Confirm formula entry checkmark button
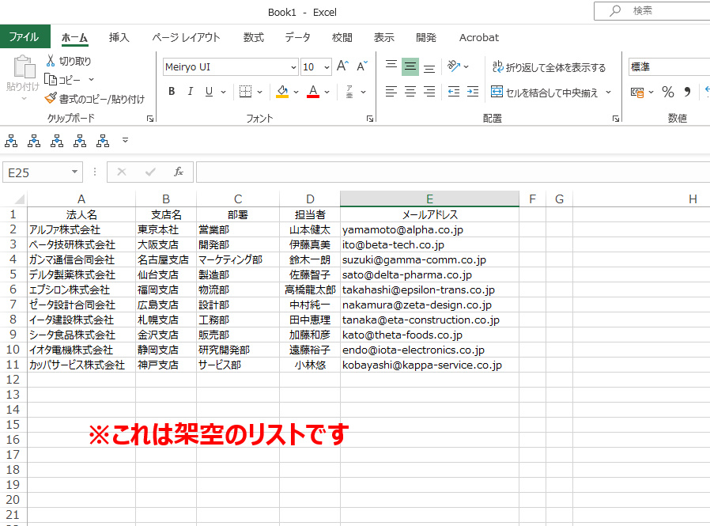This screenshot has width=710, height=526. (x=150, y=172)
